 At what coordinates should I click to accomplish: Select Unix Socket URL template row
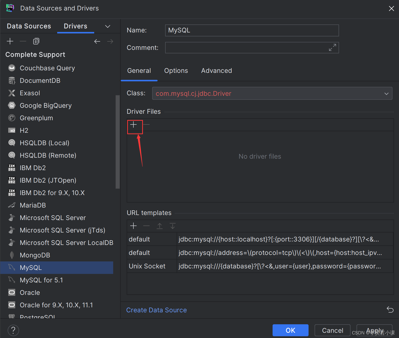pos(260,266)
